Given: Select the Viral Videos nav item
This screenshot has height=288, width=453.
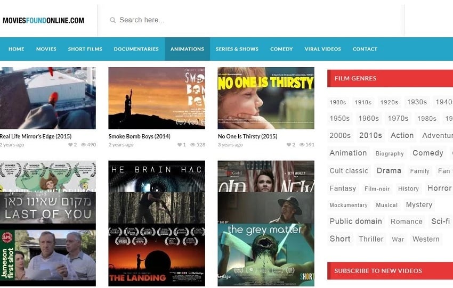Looking at the screenshot, I should pos(322,49).
